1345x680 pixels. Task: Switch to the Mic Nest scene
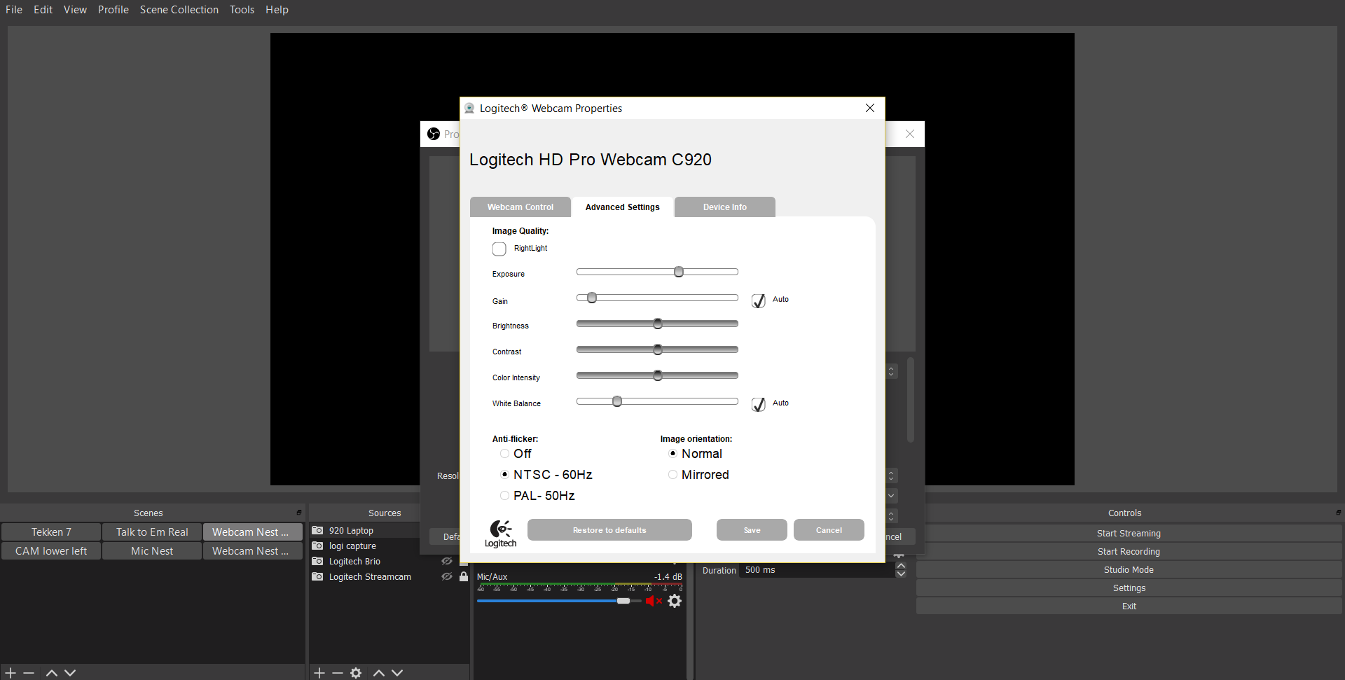(152, 551)
